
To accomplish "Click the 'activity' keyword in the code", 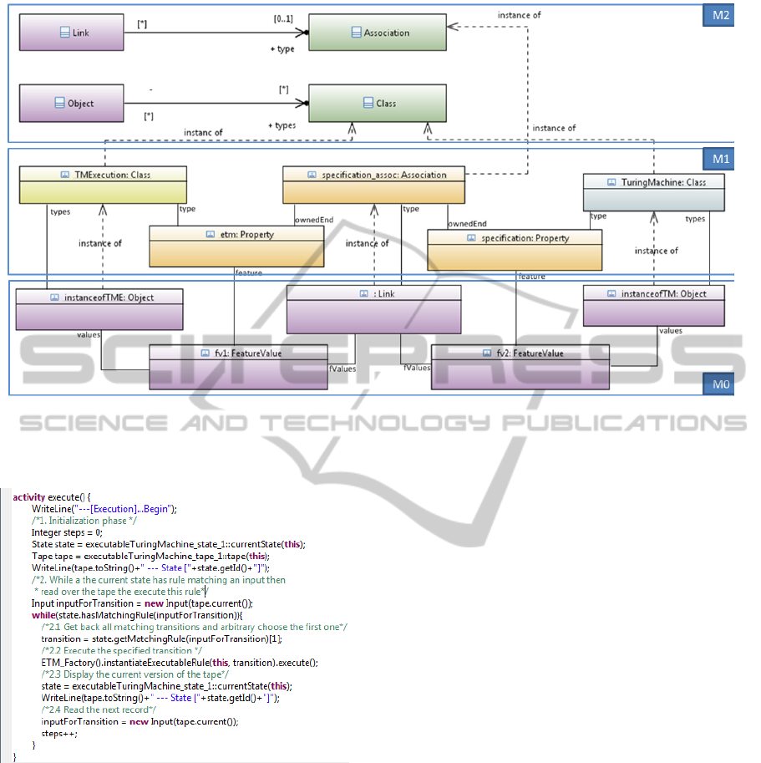I will [29, 497].
